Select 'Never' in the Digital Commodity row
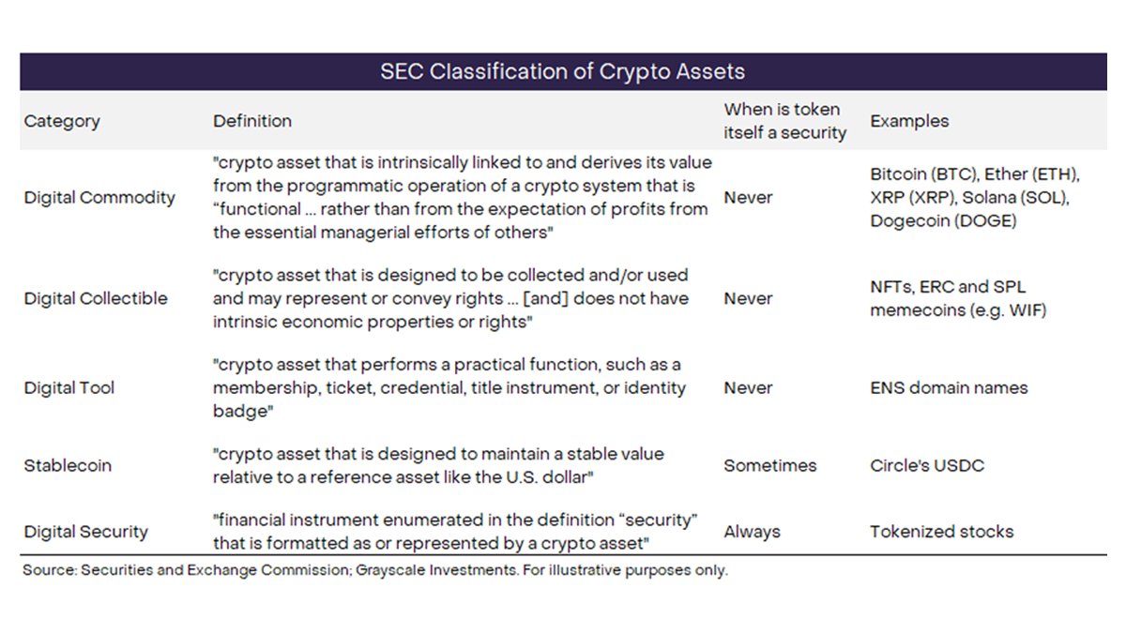 point(748,197)
